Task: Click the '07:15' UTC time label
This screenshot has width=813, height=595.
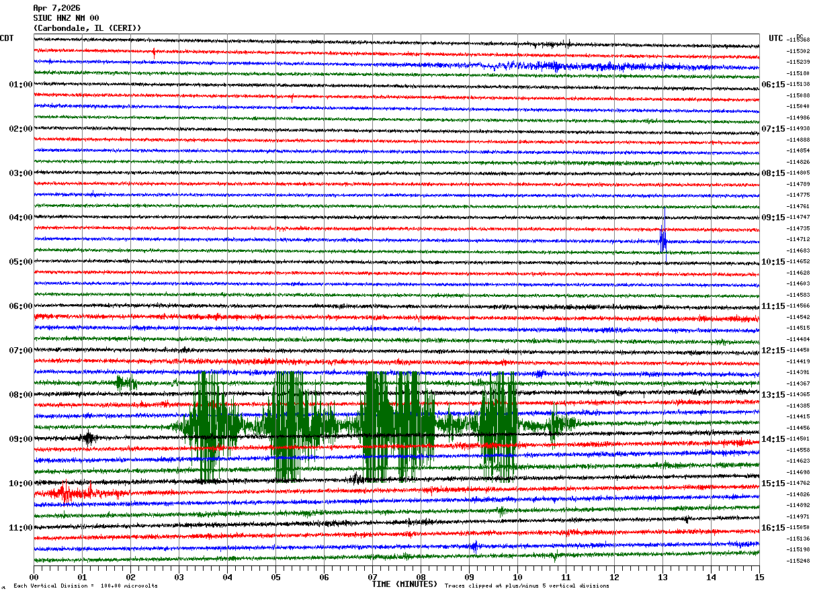Action: 773,129
